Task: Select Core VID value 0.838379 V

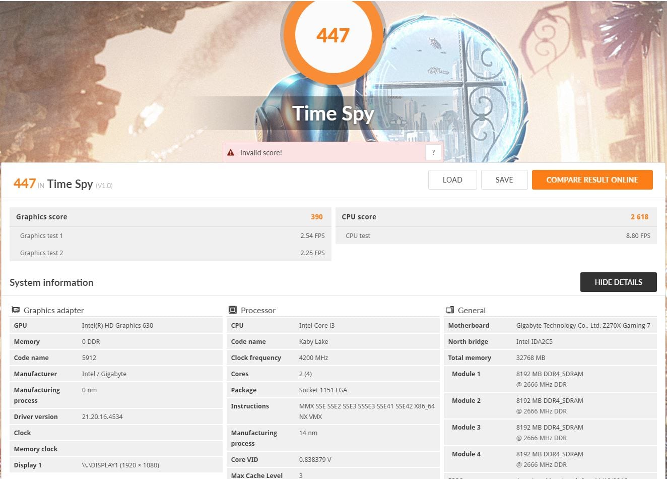Action: 315,459
